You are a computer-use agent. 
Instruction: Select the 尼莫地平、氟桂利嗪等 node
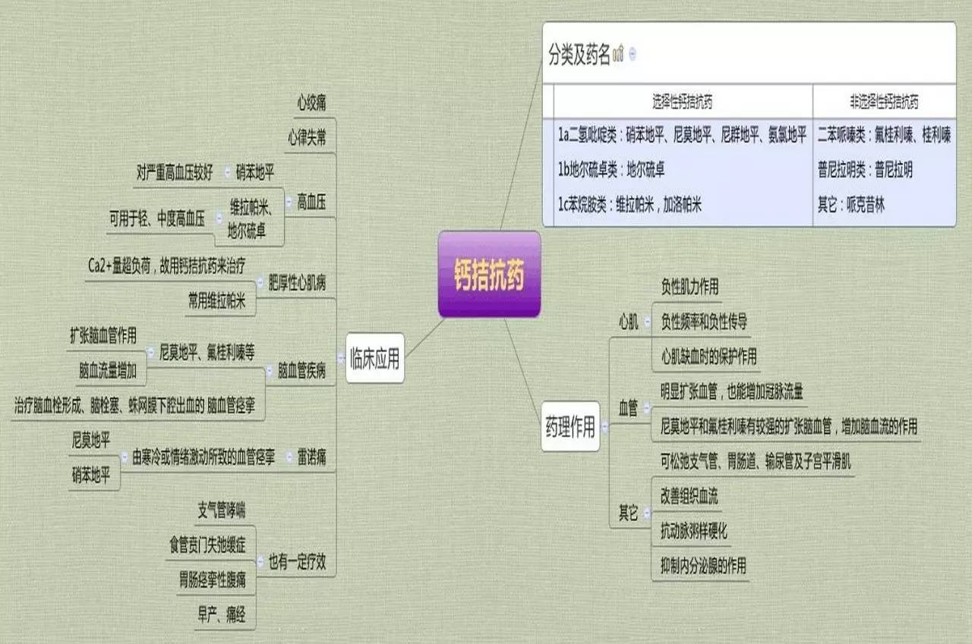click(x=207, y=353)
